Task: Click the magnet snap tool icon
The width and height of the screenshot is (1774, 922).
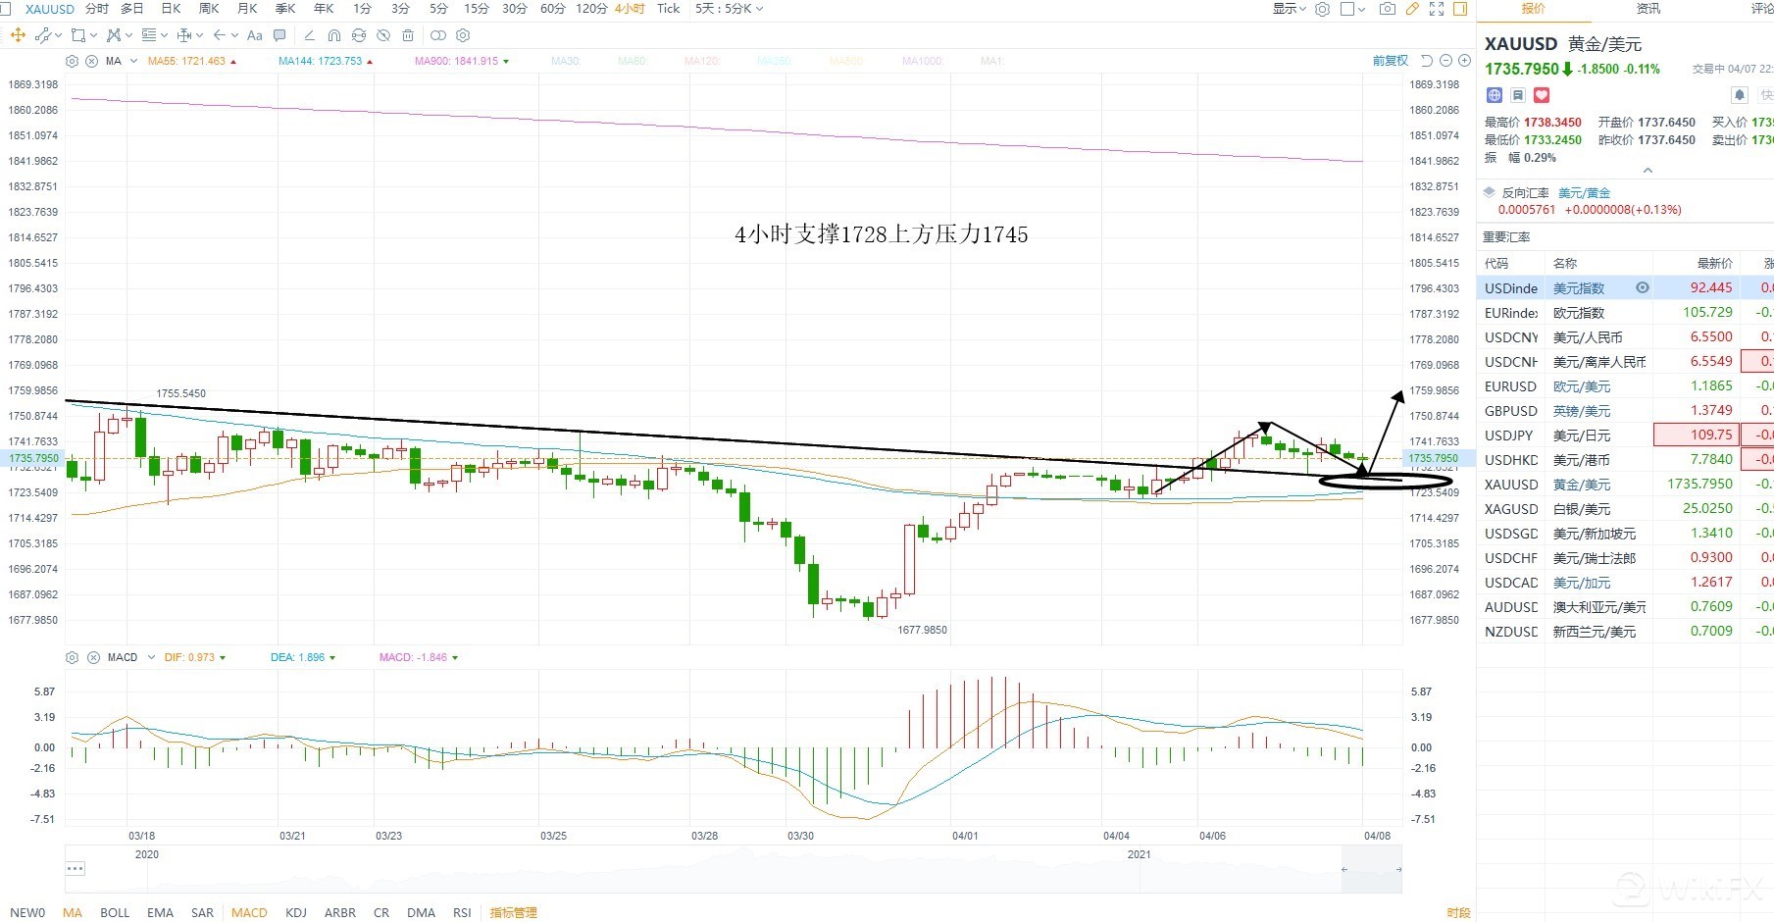Action: pos(334,35)
